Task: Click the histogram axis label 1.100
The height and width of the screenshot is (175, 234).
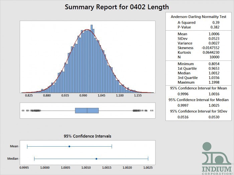Action: (x=120, y=95)
